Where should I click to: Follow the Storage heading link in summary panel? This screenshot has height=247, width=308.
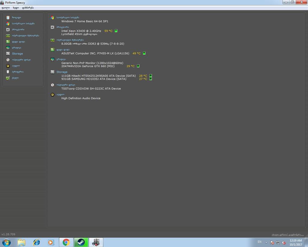62,72
